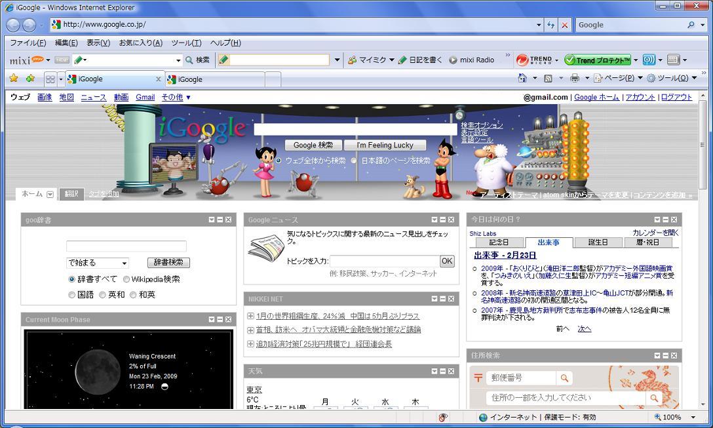
Task: Open the お気に入り(A) menu
Action: (140, 43)
